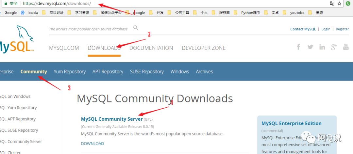This screenshot has height=154, width=353.
Task: Open MySQL APT Repository sidebar link
Action: point(18,119)
